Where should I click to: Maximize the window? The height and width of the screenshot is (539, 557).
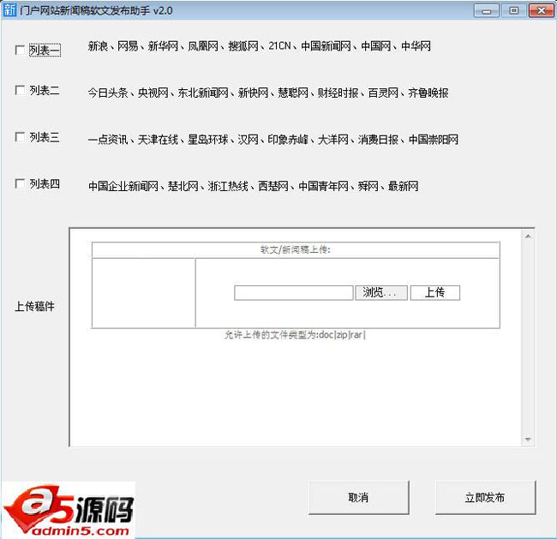point(513,10)
